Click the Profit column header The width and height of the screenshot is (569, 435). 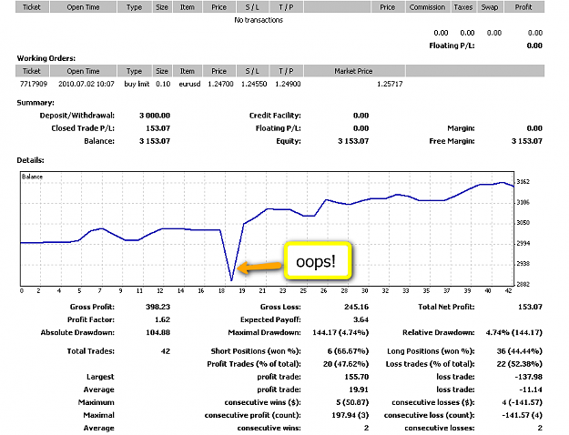coord(523,7)
